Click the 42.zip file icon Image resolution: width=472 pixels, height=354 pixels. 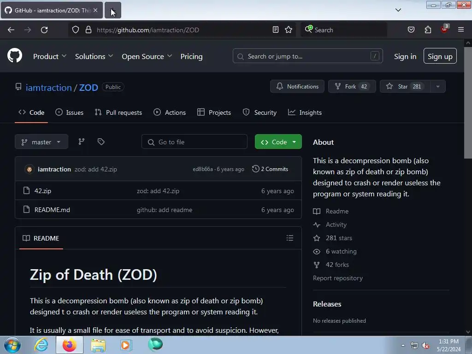point(26,190)
